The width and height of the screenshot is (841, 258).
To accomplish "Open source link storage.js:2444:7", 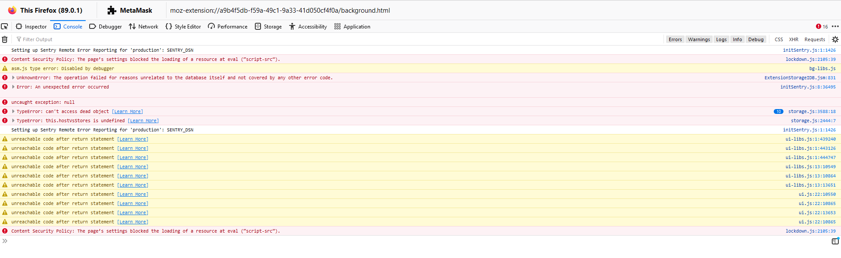I will point(813,120).
